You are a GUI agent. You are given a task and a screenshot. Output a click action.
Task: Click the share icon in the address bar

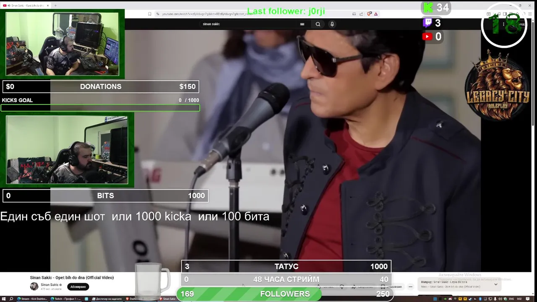pyautogui.click(x=361, y=14)
